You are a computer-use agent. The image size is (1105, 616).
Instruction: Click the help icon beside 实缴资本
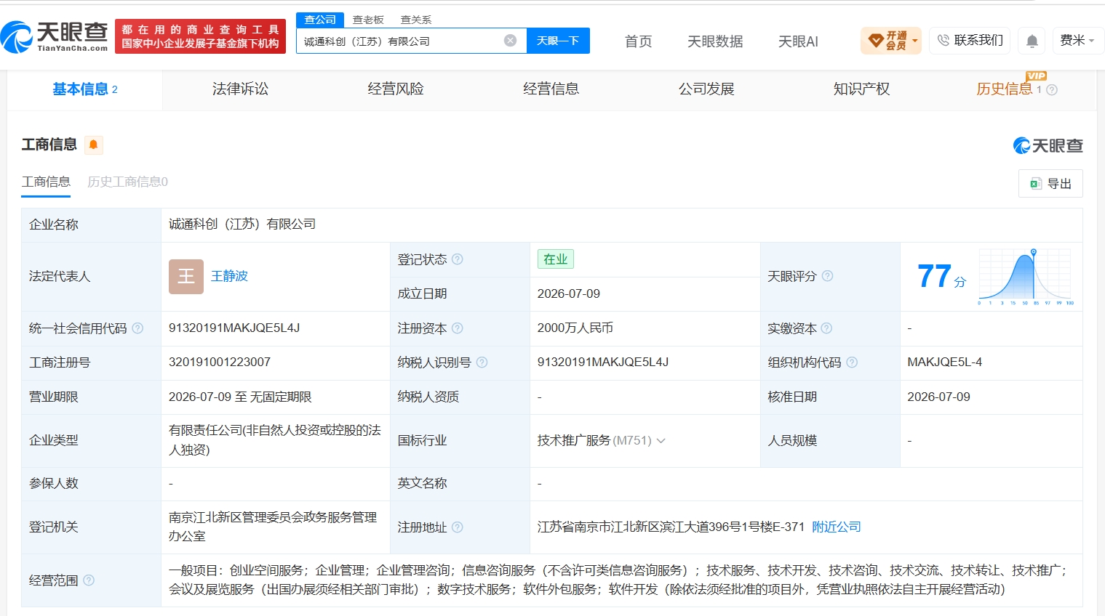[x=826, y=328]
